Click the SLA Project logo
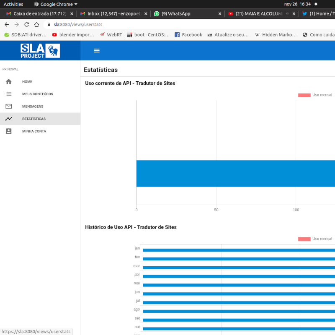335x335 pixels. 40,51
